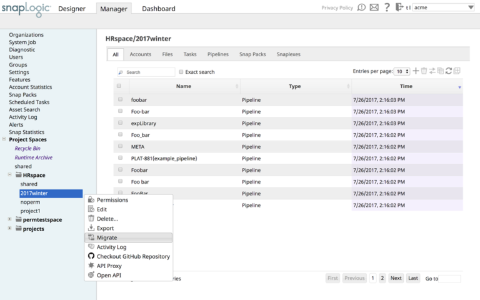The image size is (480, 300).
Task: Click the logout door icon
Action: (x=399, y=7)
